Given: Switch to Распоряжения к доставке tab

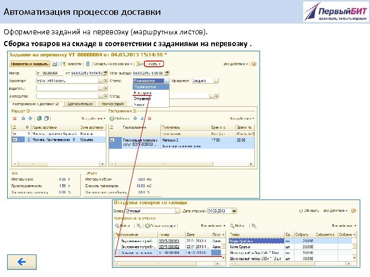Looking at the screenshot, I should pos(35,104).
